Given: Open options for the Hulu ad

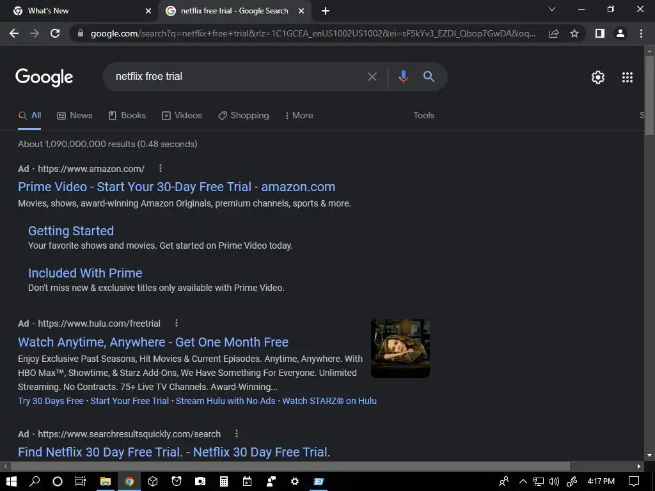Looking at the screenshot, I should 177,323.
